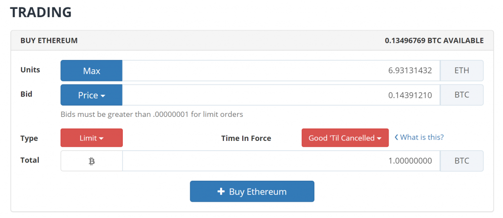The image size is (503, 218).
Task: Click the caret arrow on the Price button
Action: pyautogui.click(x=103, y=96)
